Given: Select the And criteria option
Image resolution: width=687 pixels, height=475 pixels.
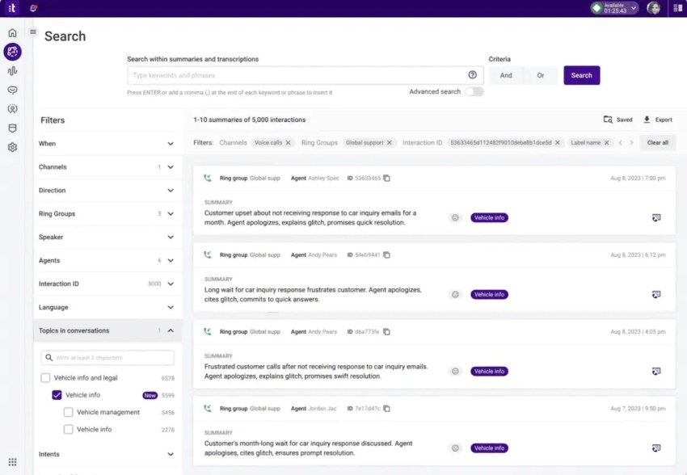Looking at the screenshot, I should 506,75.
